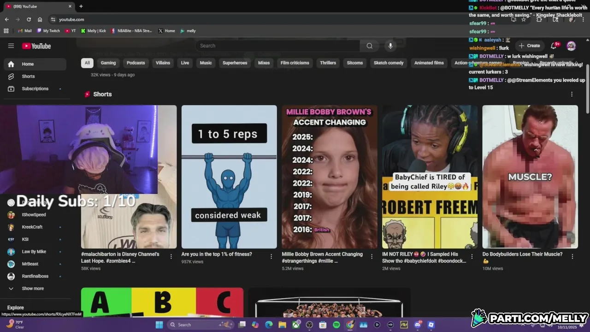Open a new browser tab
Screen dimensions: 590x332
pos(81,6)
